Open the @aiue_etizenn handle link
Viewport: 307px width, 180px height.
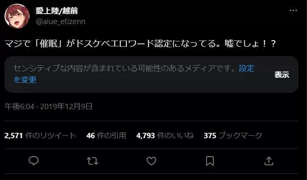pos(61,21)
